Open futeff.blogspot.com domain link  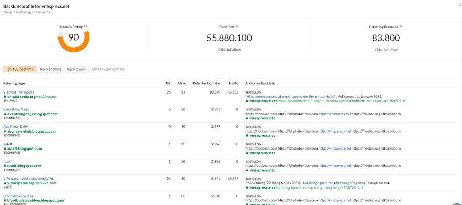(24, 166)
